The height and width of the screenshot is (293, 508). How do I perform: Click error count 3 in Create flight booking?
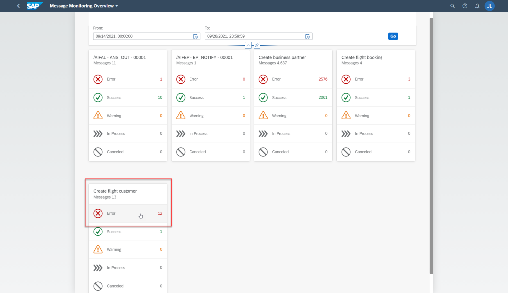[409, 79]
